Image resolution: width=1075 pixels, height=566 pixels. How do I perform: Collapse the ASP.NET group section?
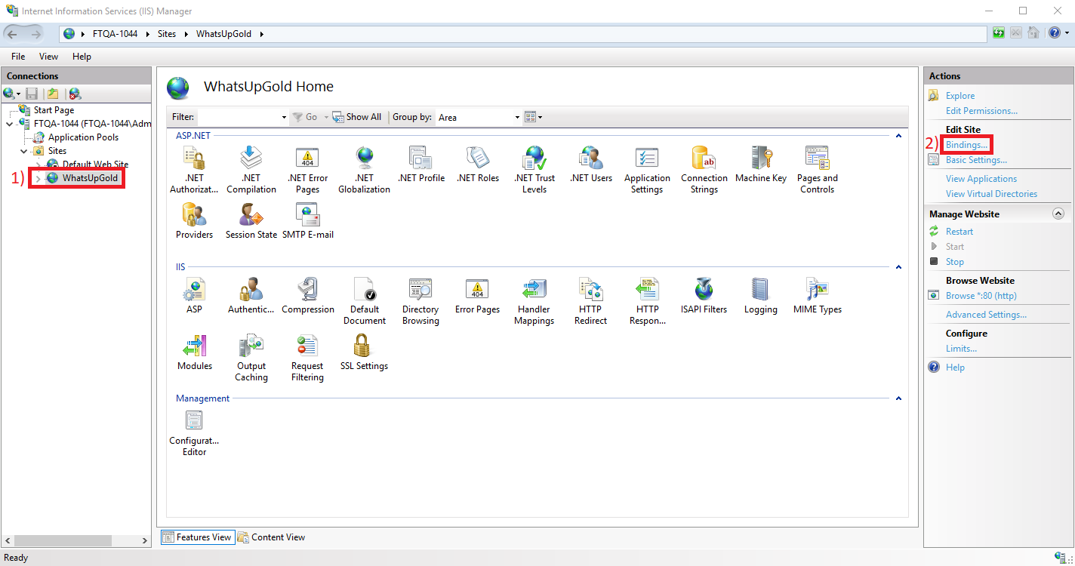click(898, 136)
